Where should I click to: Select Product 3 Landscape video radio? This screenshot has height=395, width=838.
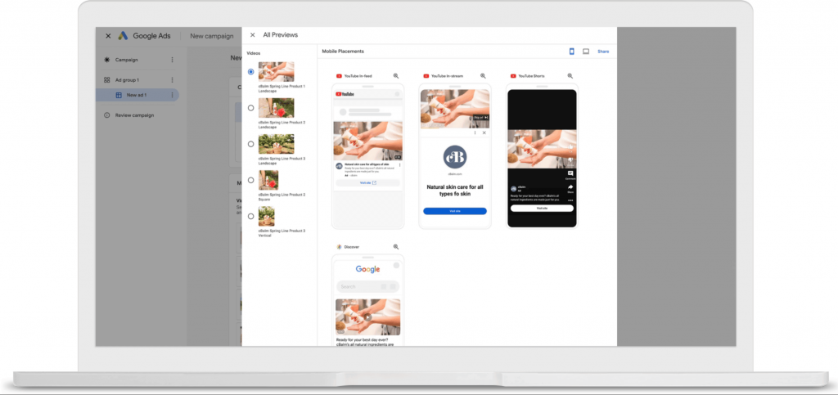(x=250, y=144)
